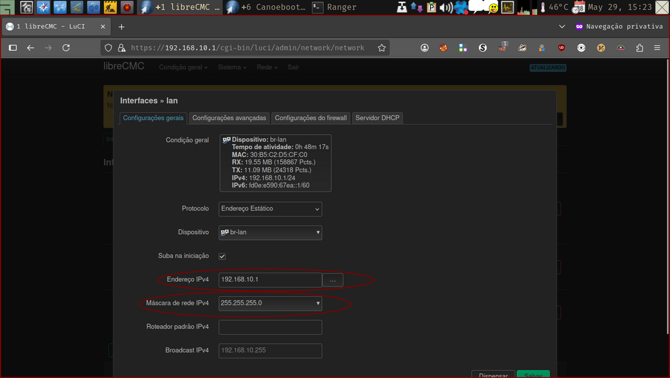Click the construction worker launcher icon
This screenshot has height=378, width=670.
point(110,7)
